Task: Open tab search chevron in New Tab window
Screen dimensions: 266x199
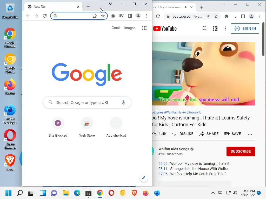Action: [110, 4]
